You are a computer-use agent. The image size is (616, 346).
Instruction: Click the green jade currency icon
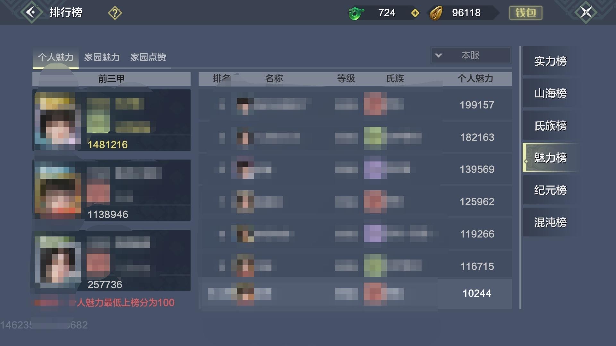[356, 13]
